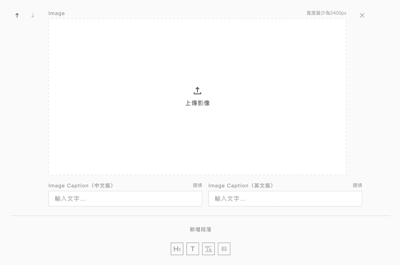This screenshot has width=400, height=265.
Task: Select the 上傳影像 upload control
Action: [x=197, y=103]
